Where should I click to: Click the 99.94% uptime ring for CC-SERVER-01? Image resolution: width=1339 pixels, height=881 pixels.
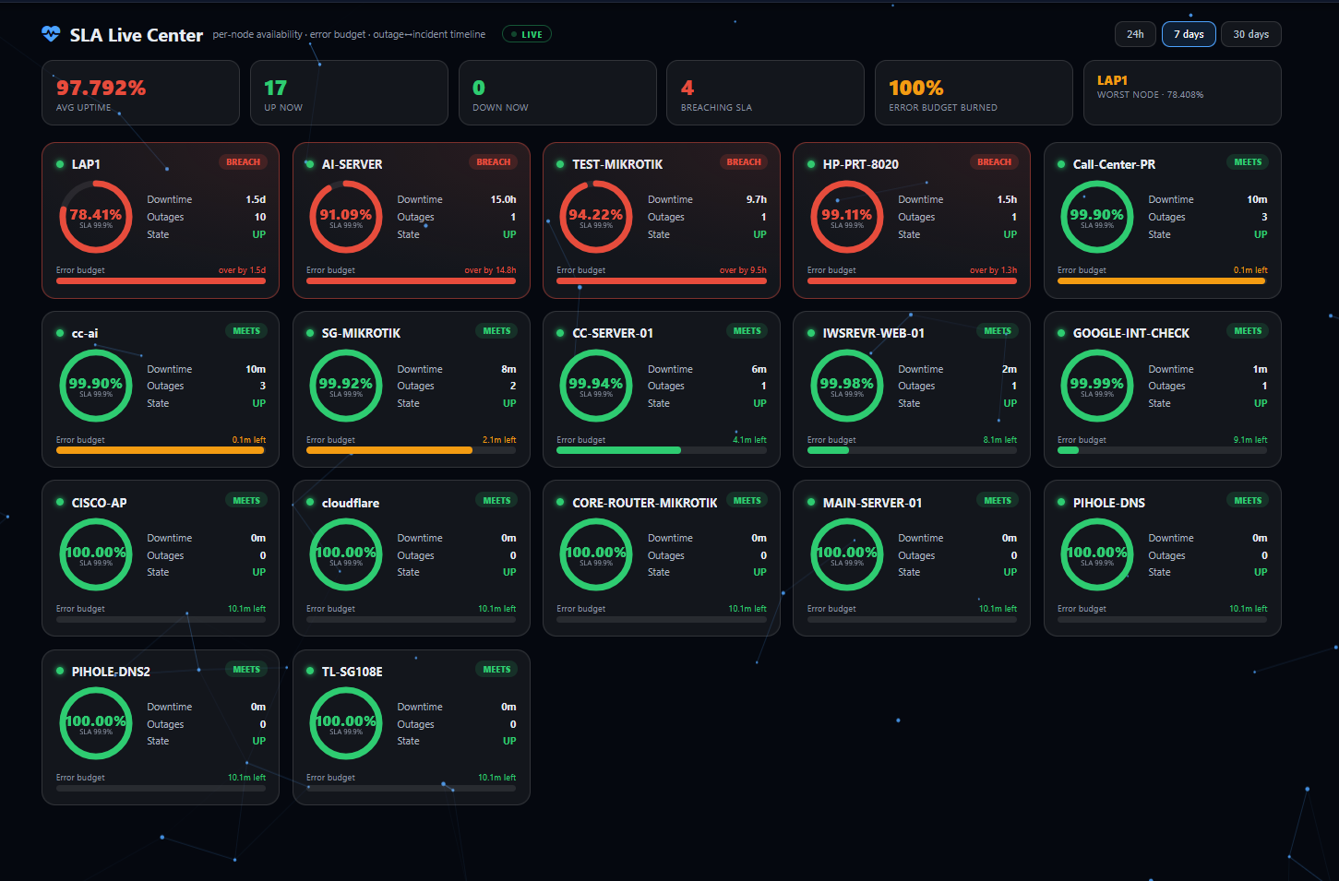pyautogui.click(x=596, y=386)
